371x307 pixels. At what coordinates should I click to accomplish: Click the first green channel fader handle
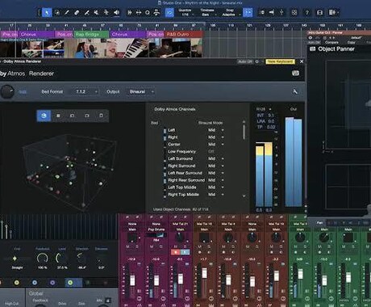point(301,274)
